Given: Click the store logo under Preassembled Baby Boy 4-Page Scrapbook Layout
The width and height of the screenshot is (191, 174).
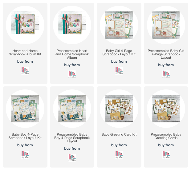Looking at the screenshot, I should click(x=72, y=158).
